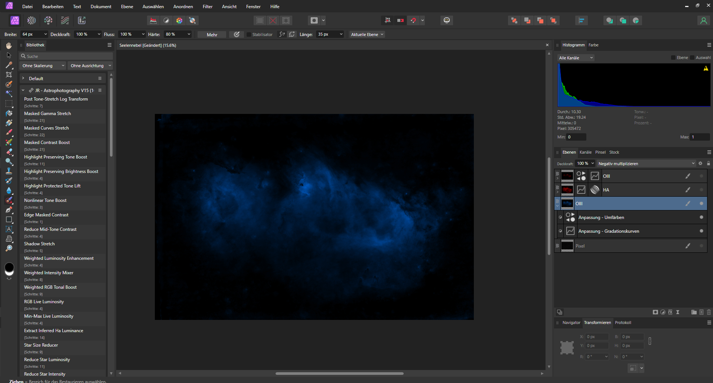Screen dimensions: 713x383
Task: Apply Auto Colours wheel icon
Action: point(179,20)
